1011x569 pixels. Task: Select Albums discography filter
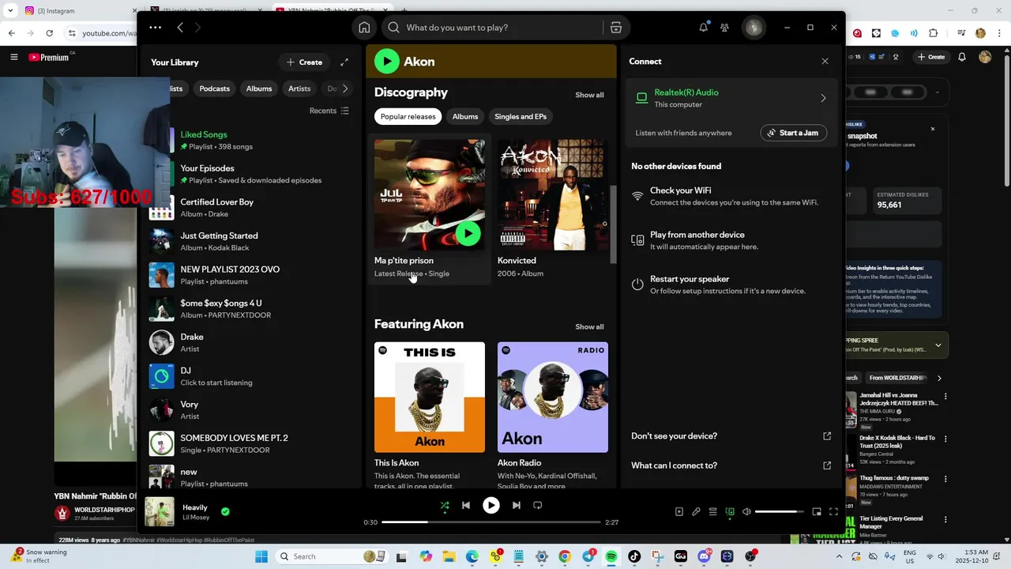tap(465, 116)
